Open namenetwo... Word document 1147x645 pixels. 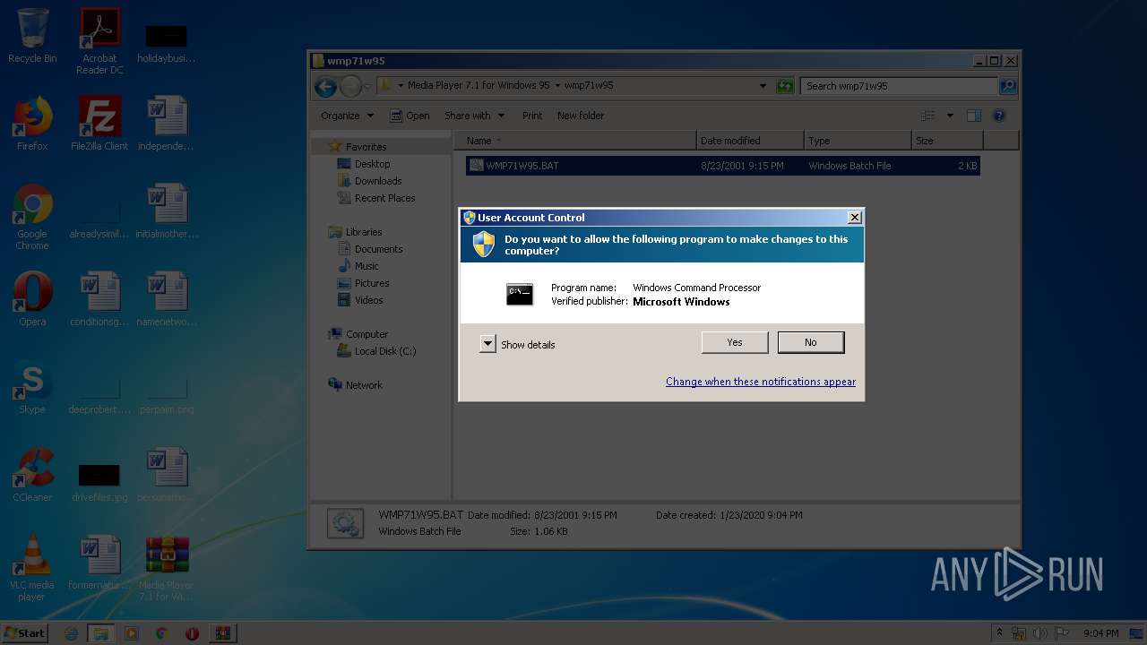click(167, 299)
